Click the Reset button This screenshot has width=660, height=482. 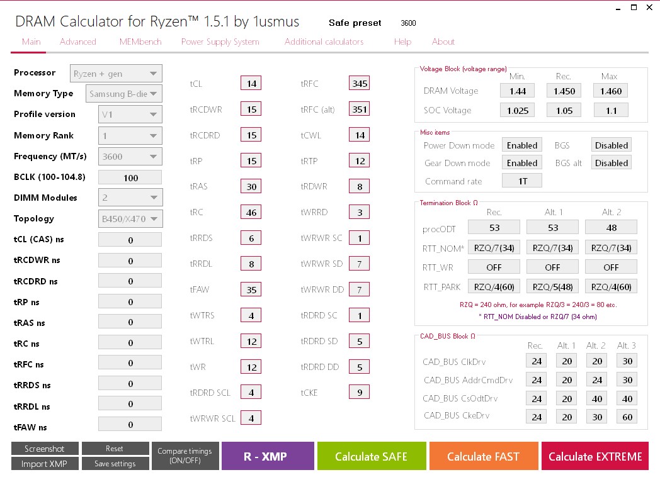click(115, 449)
